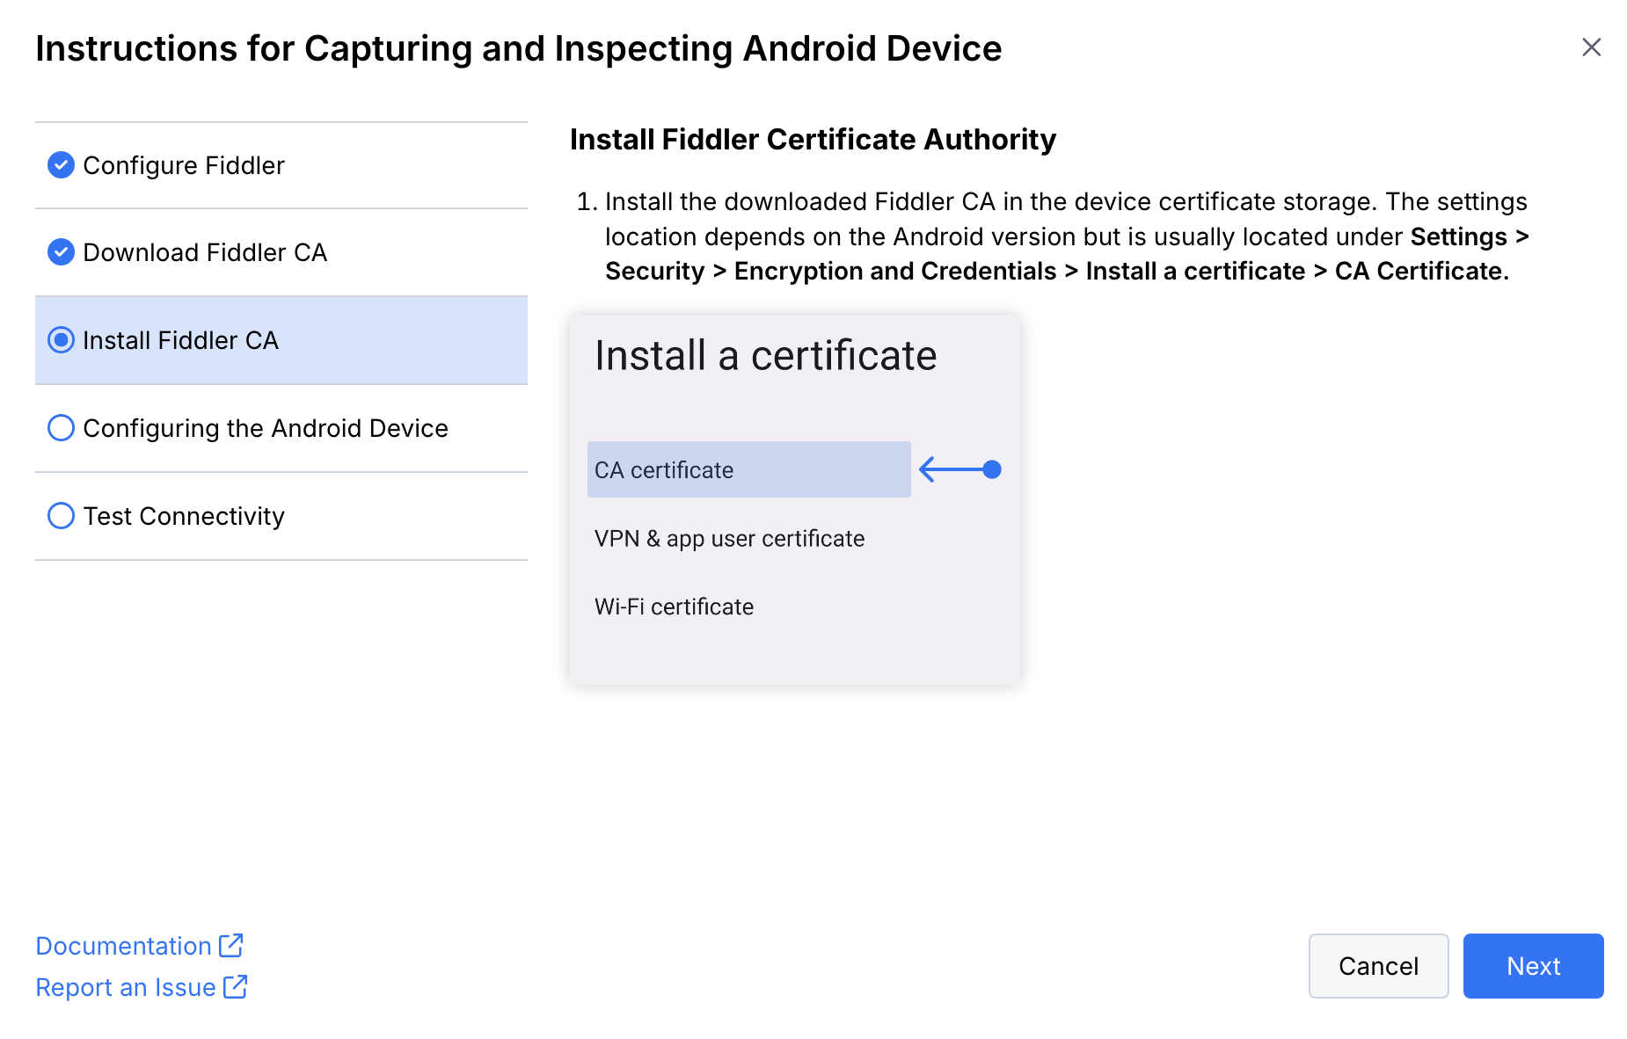The width and height of the screenshot is (1627, 1039).
Task: Click the Wi-Fi certificate entry in the illustration
Action: pyautogui.click(x=674, y=607)
